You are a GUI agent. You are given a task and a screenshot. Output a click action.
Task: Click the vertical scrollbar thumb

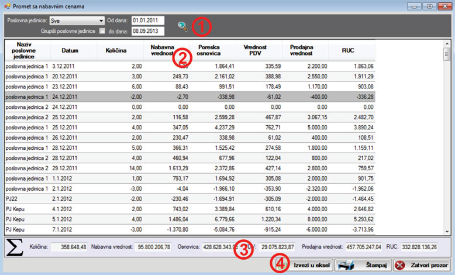(447, 54)
